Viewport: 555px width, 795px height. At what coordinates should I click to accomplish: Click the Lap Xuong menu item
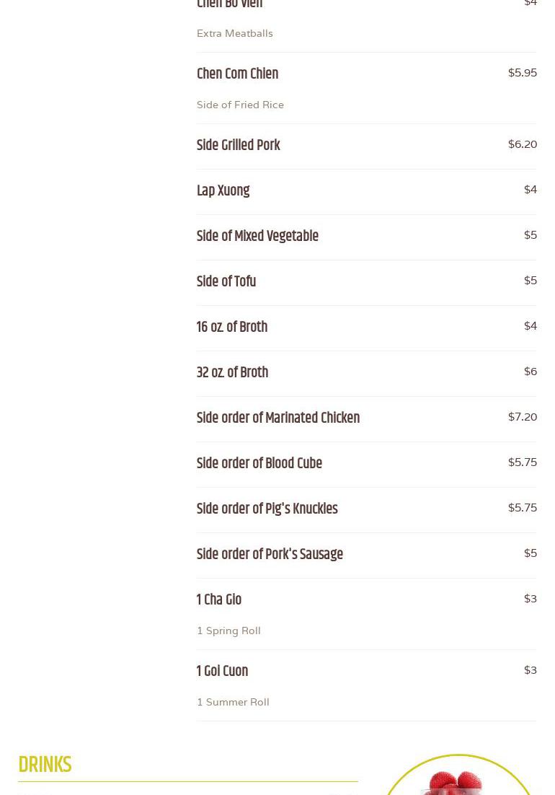223,191
